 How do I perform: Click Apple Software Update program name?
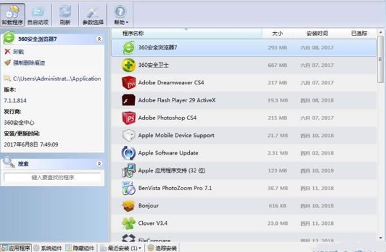(x=168, y=153)
